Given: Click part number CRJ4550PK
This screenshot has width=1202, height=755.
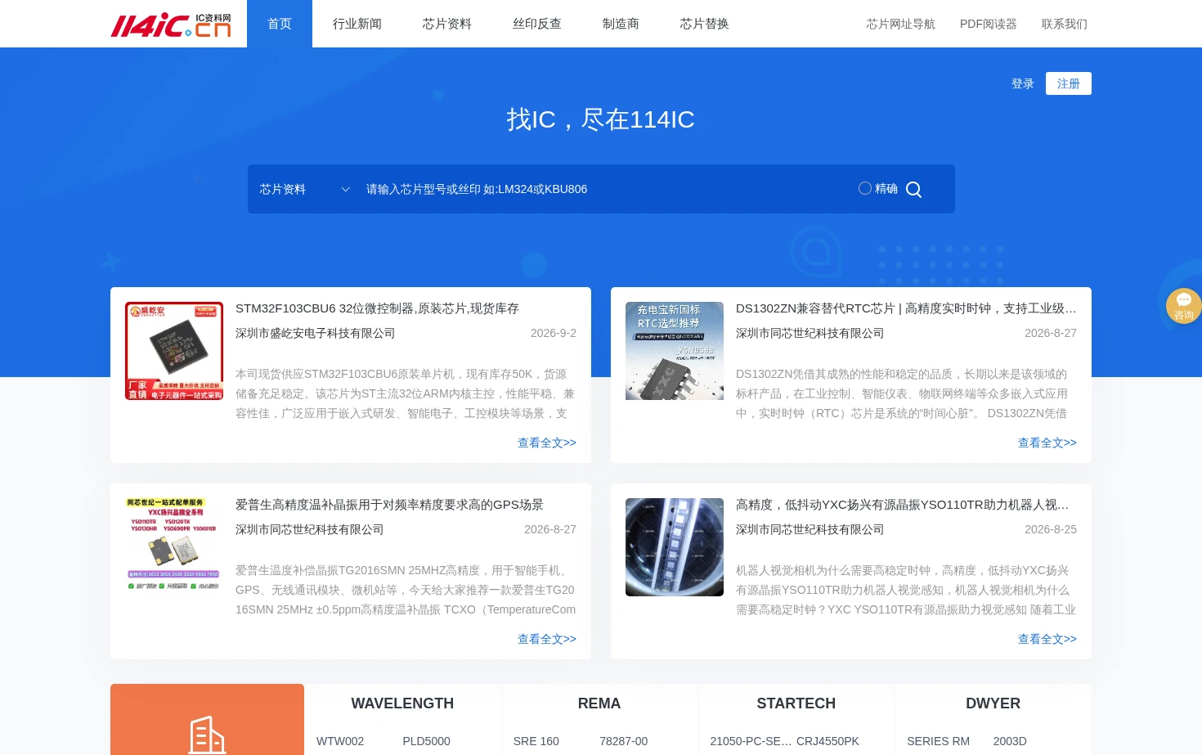Looking at the screenshot, I should 827,741.
